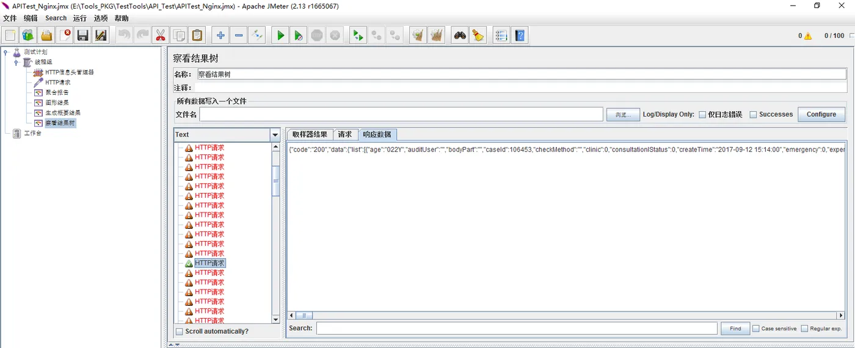Click the Find button
This screenshot has height=348, width=855.
click(x=735, y=328)
